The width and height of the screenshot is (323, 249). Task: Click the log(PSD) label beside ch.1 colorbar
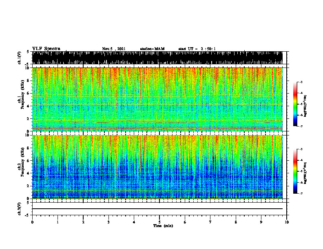pos(305,106)
